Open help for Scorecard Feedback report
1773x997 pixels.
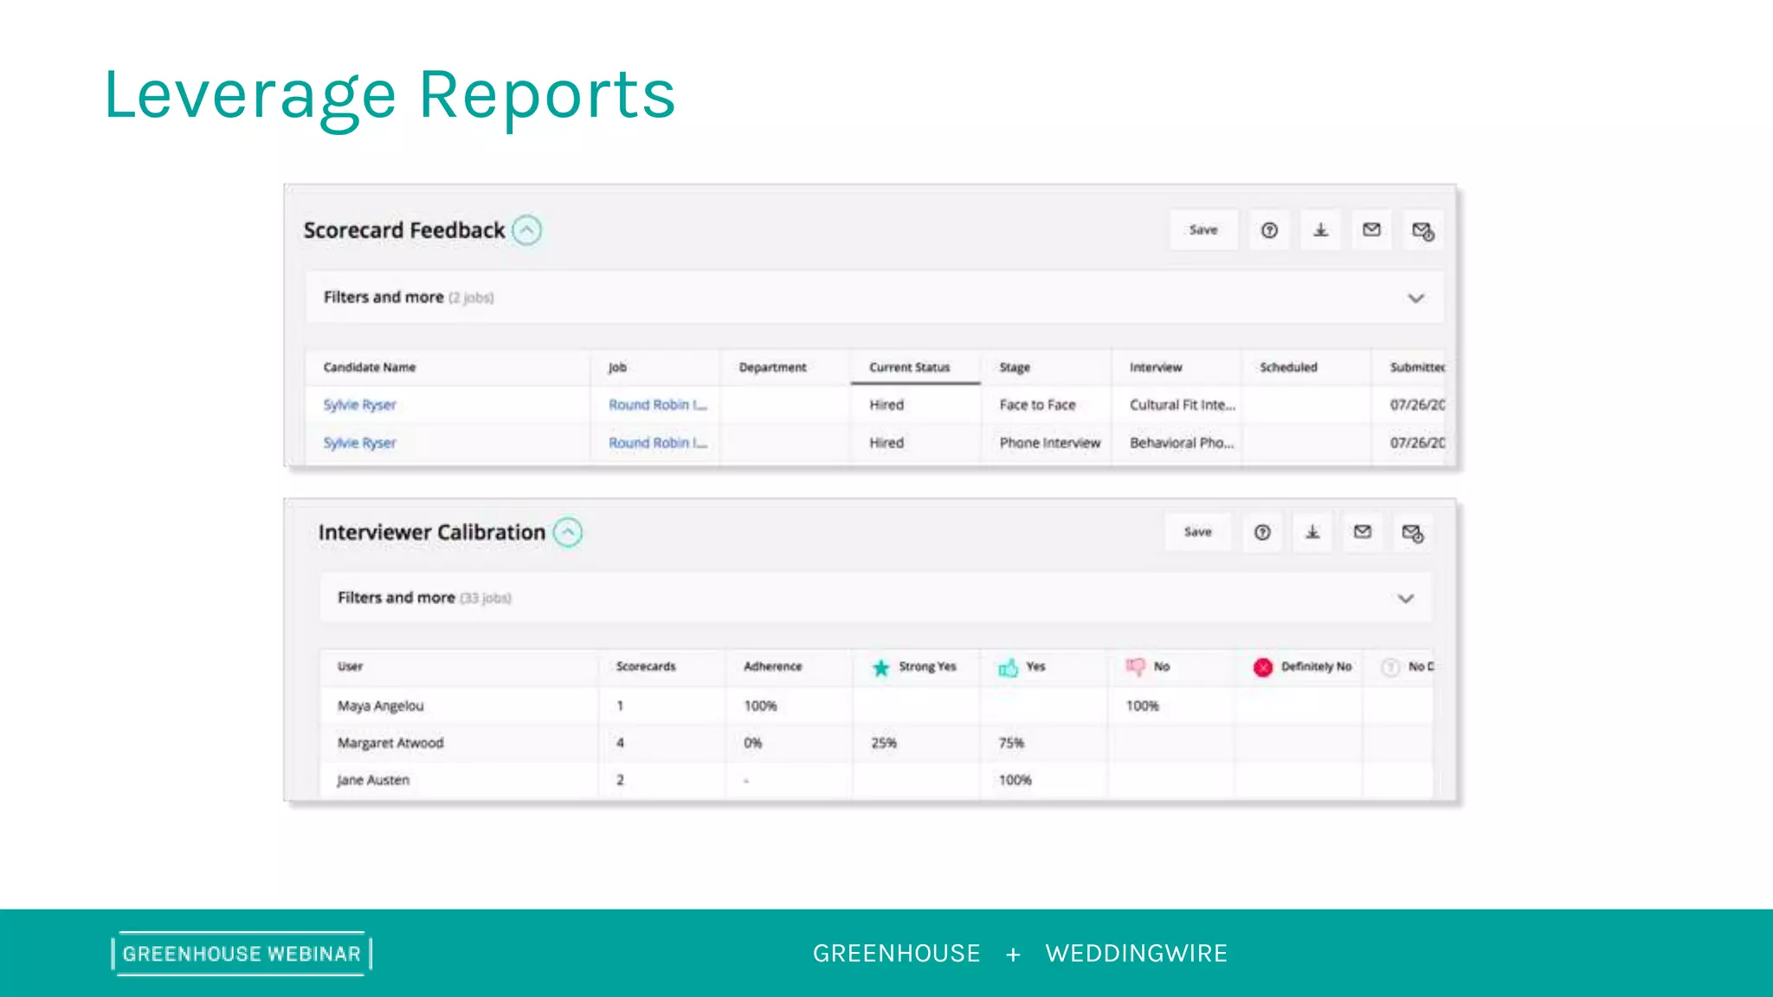pyautogui.click(x=1269, y=230)
